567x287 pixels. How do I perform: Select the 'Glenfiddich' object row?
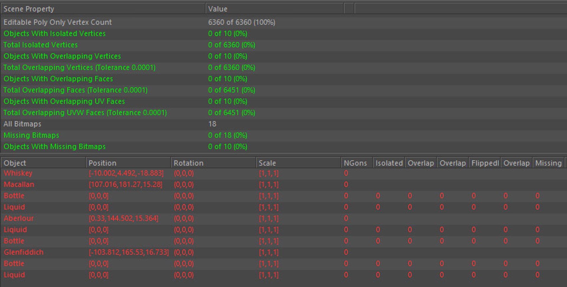[x=283, y=252]
